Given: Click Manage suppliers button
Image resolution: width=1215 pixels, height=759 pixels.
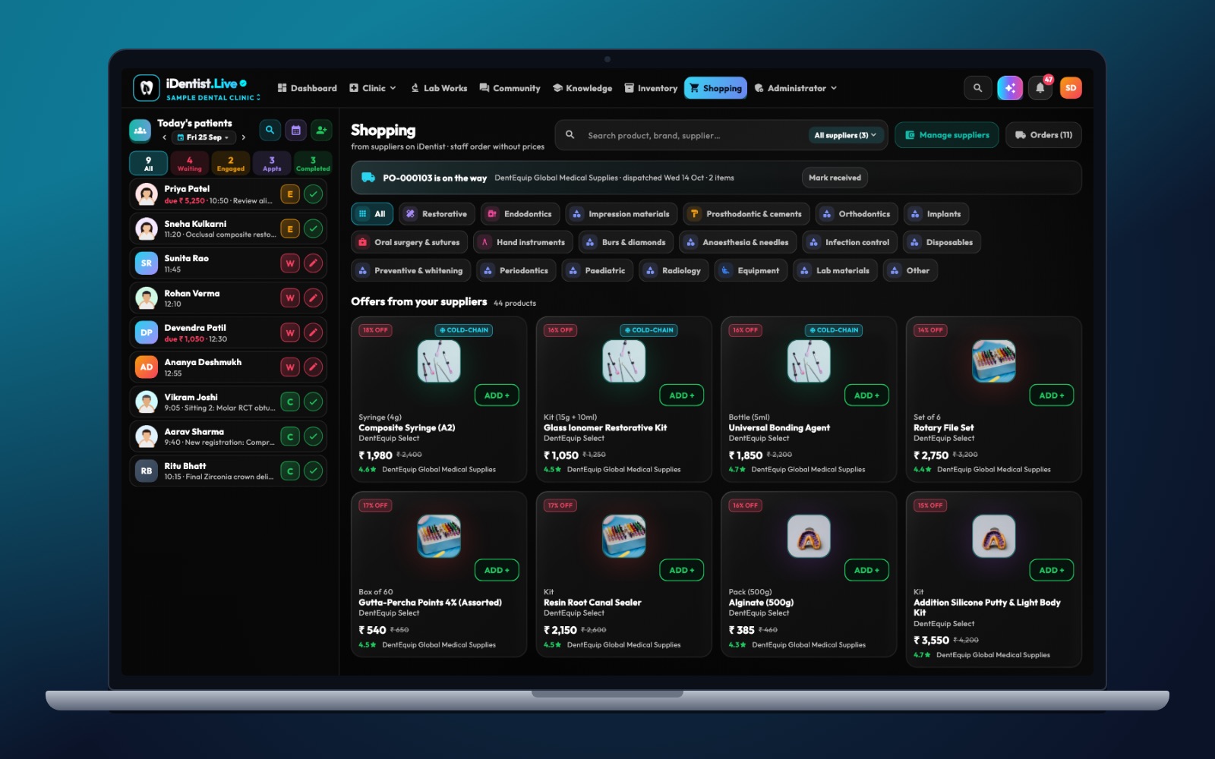Looking at the screenshot, I should click(947, 135).
